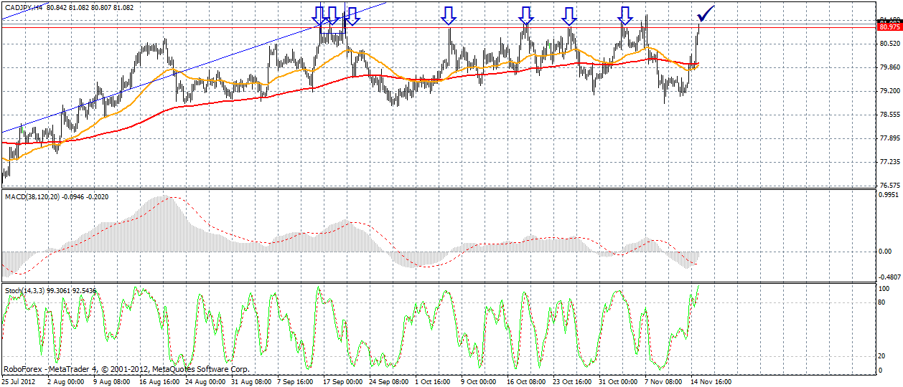The width and height of the screenshot is (903, 387).
Task: Click the 80.520 price axis label
Action: click(x=889, y=44)
